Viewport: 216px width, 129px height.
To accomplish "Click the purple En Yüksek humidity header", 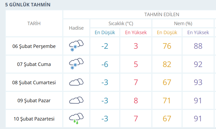I will tap(198, 33).
